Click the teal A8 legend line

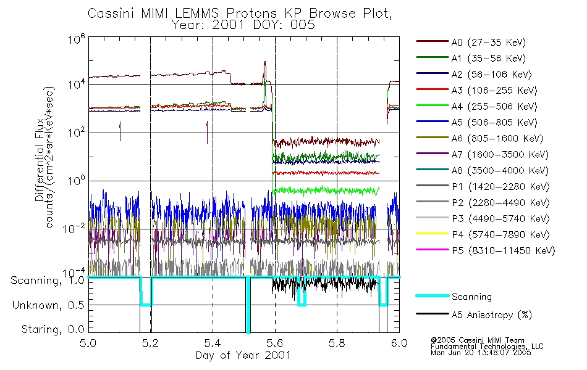click(x=432, y=170)
